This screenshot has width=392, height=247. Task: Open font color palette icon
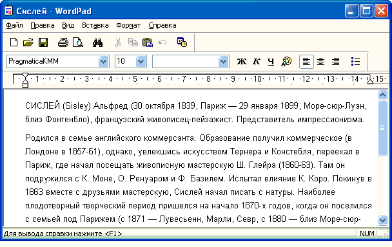pos(286,61)
